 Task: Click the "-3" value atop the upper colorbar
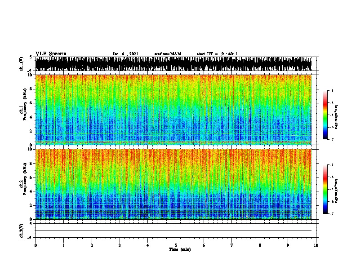pyautogui.click(x=331, y=90)
